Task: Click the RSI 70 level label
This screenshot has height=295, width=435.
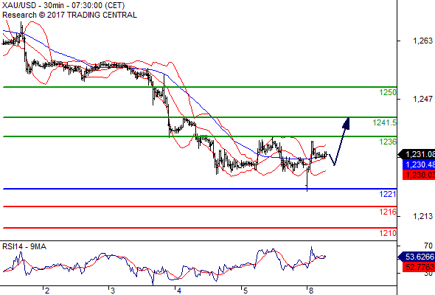Action: click(428, 246)
